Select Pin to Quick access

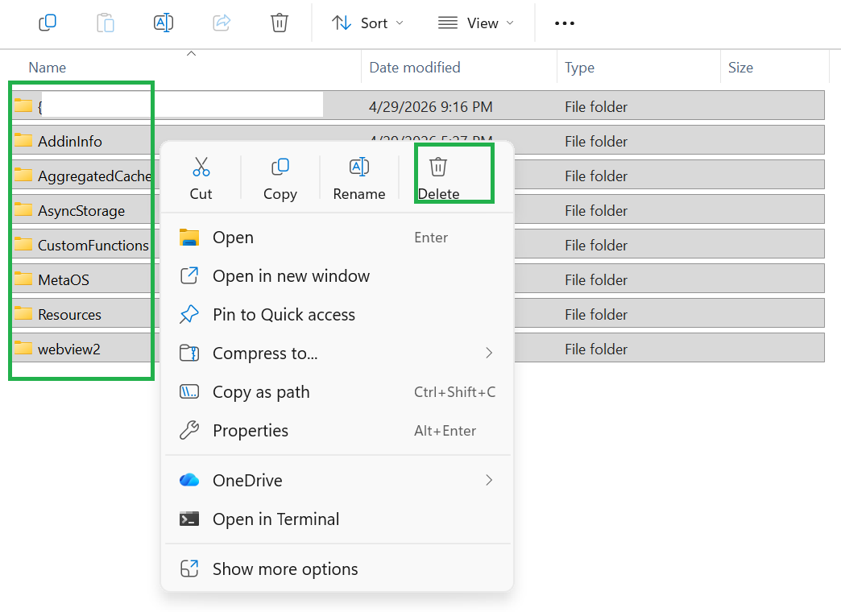point(338,315)
